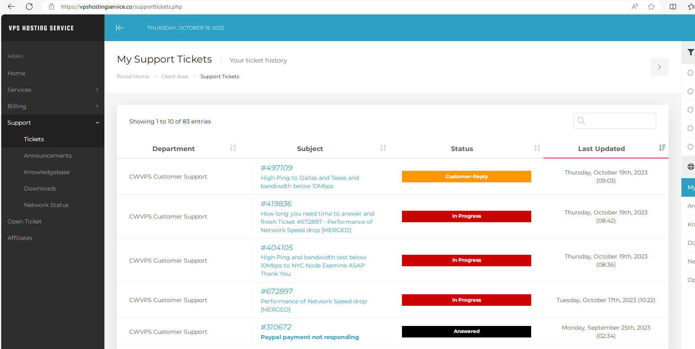
Task: Expand the Services menu
Action: (53, 90)
